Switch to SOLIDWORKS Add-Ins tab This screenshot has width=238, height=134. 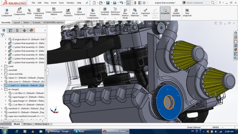coord(53,22)
